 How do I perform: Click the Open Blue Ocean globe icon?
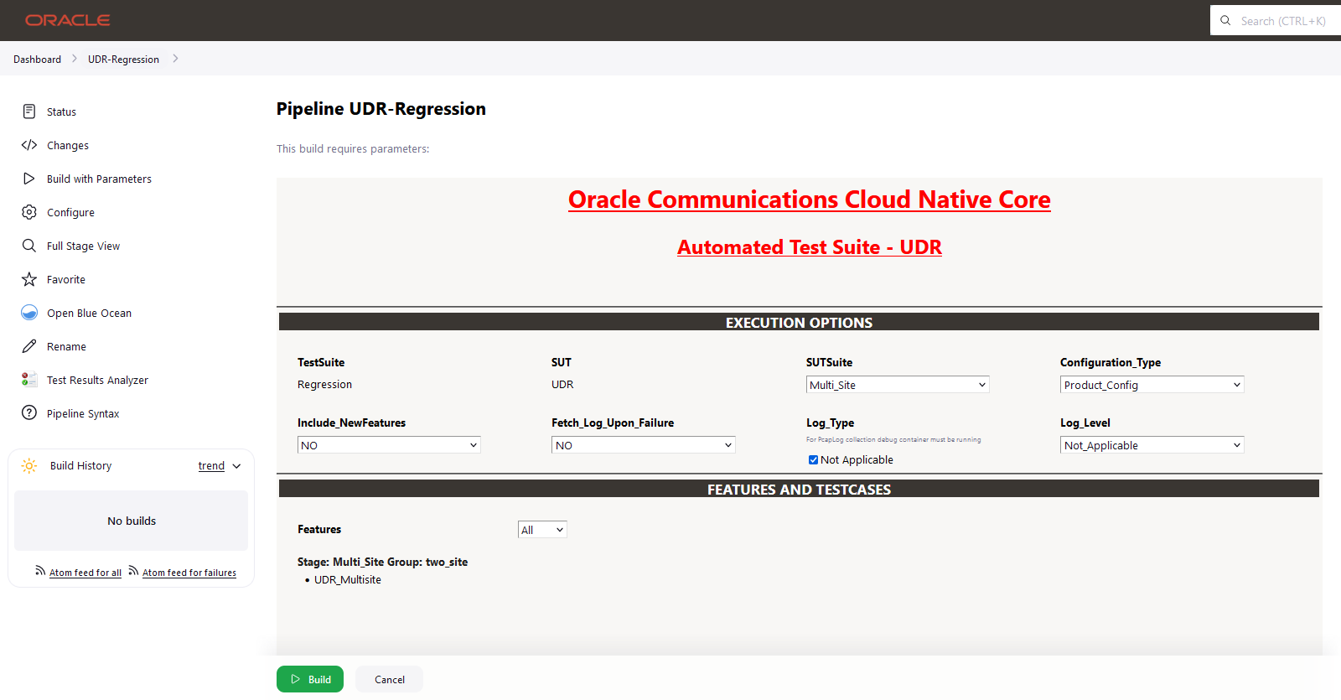tap(29, 313)
